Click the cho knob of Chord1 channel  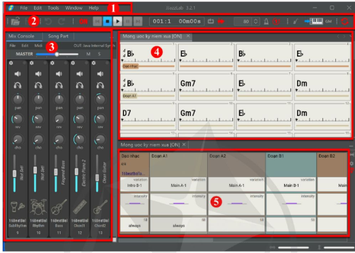[80, 139]
